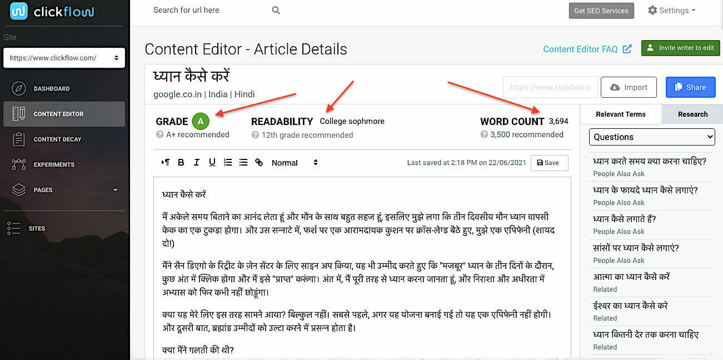Click the College sophmore readability value
Screen dimensions: 723x360
(352, 121)
